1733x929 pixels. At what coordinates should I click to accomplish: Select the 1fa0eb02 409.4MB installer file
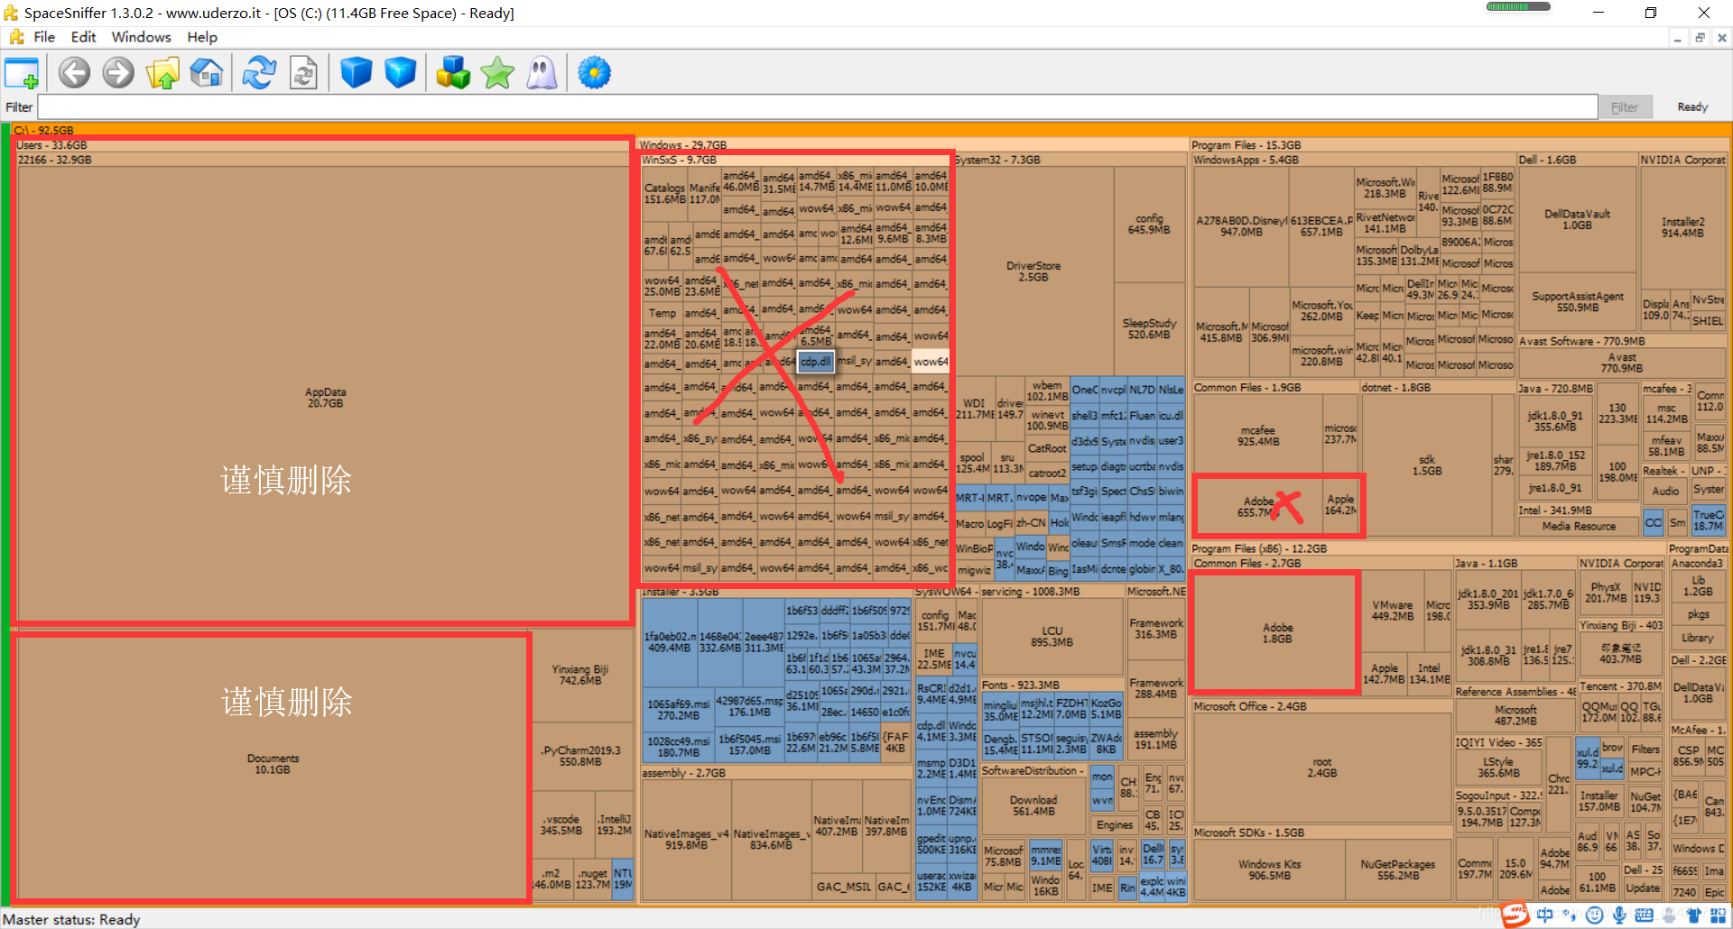[669, 641]
